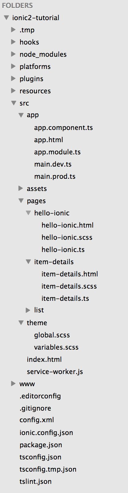Open app.module.ts file
This screenshot has width=128, height=493.
[57, 152]
